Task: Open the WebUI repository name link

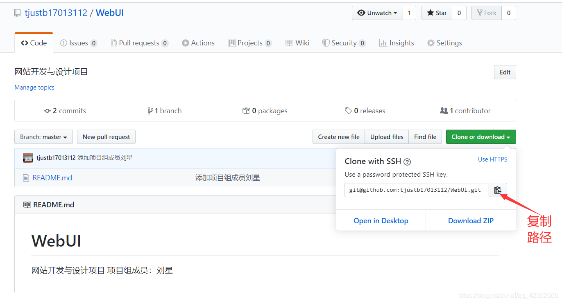Action: (x=110, y=13)
